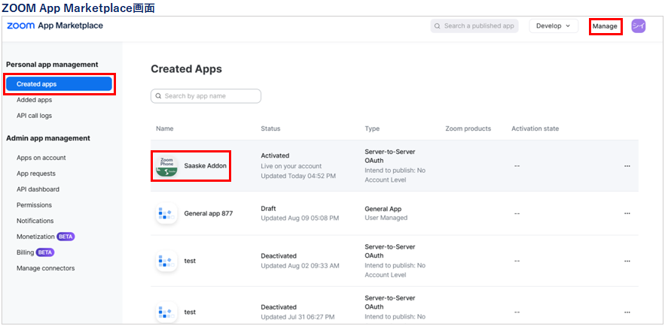665x326 pixels.
Task: Open API call logs
Action: click(35, 116)
